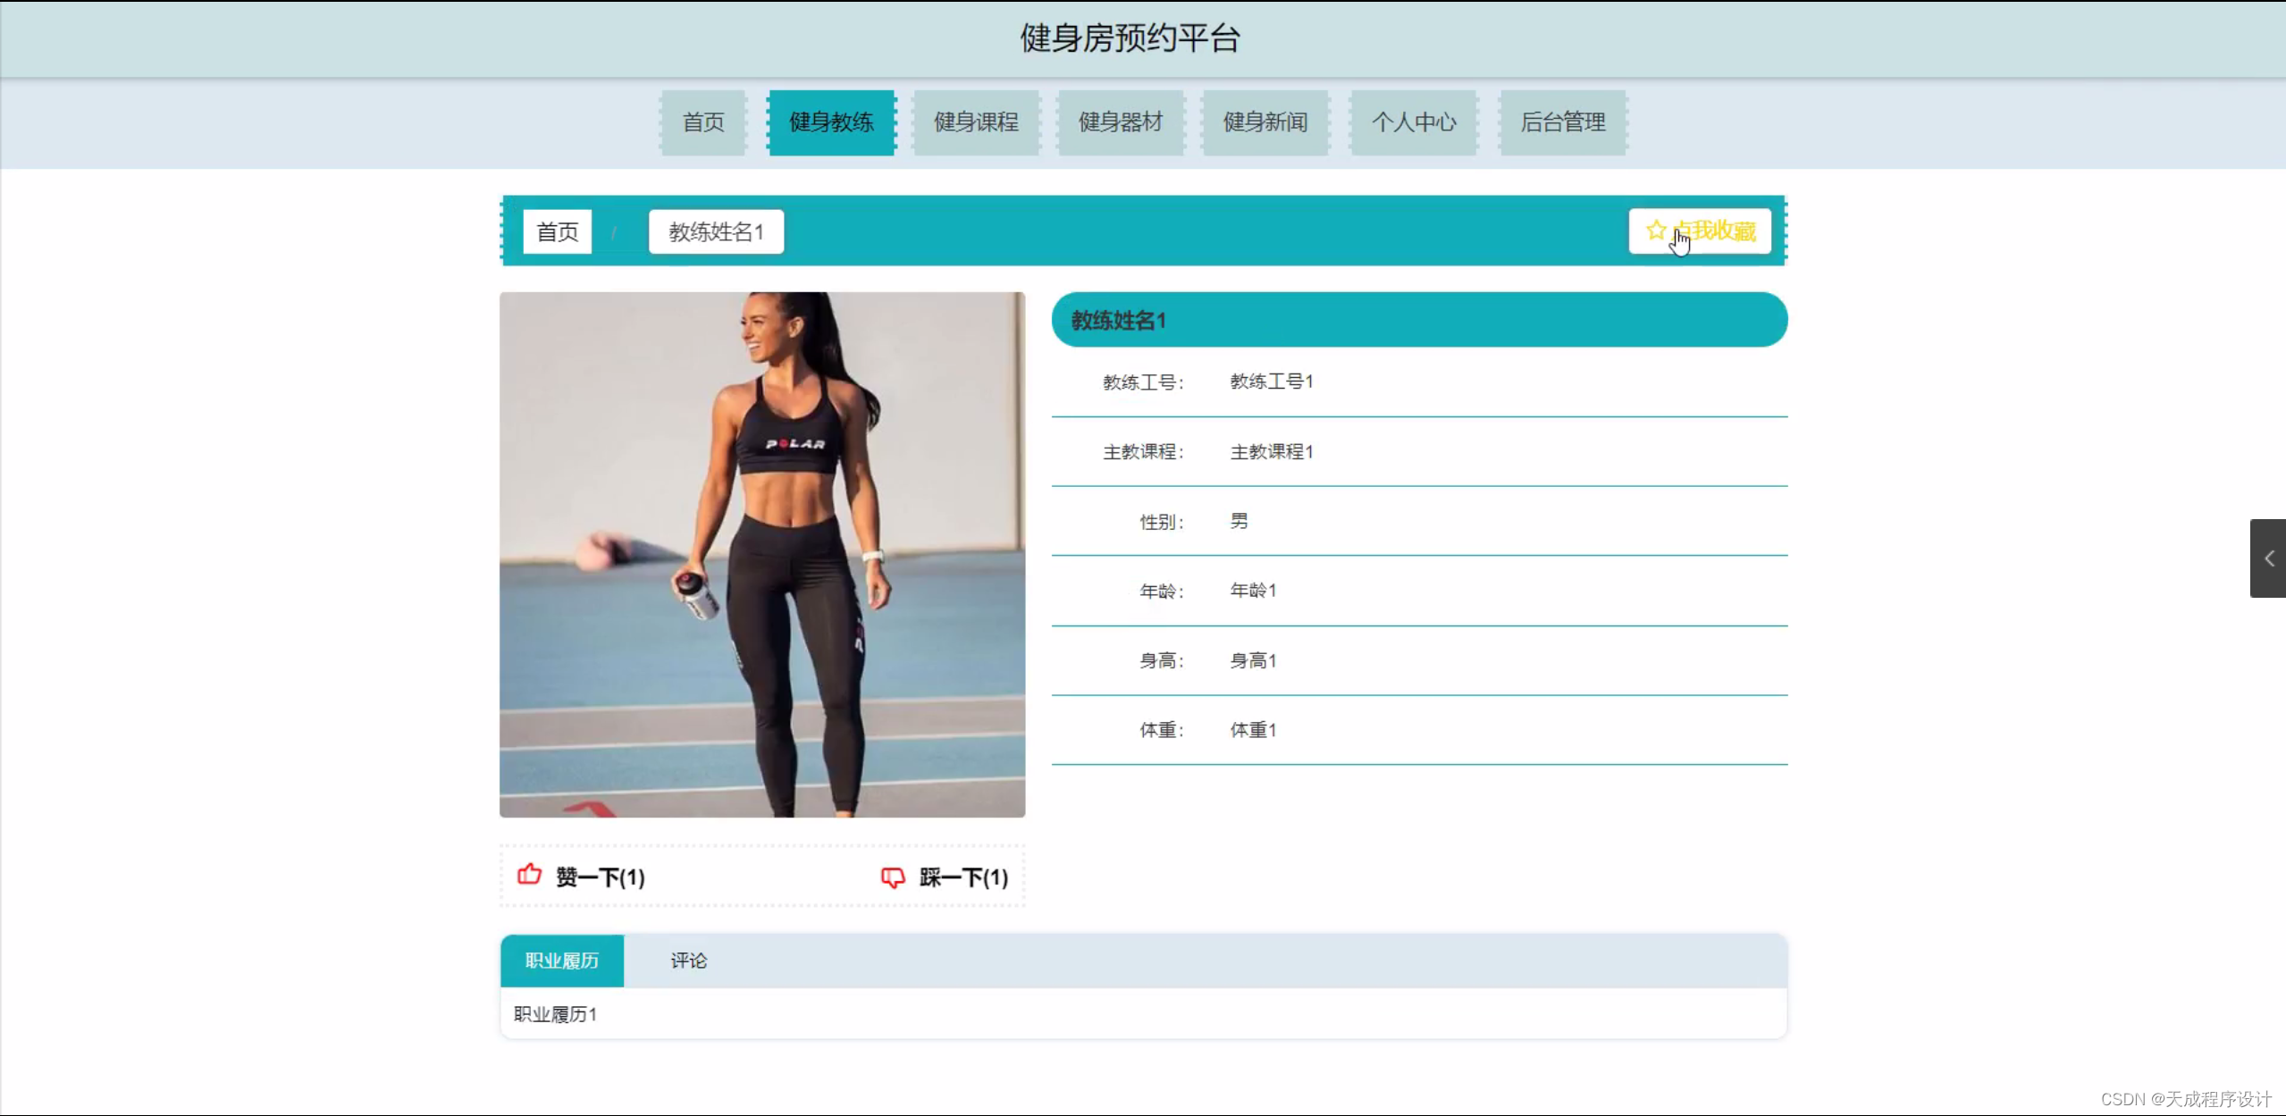Click 赞一下(1) to like the coach
Screen dimensions: 2286x1116
pos(599,877)
